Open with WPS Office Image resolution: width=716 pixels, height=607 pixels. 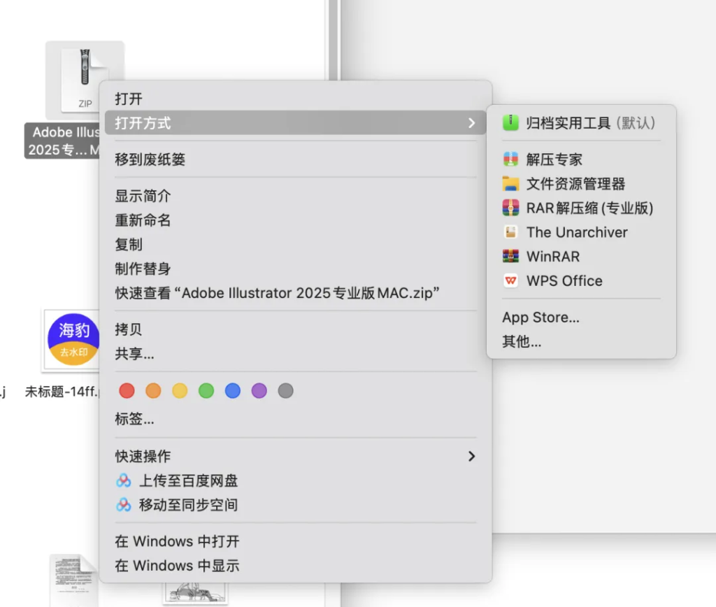581,280
